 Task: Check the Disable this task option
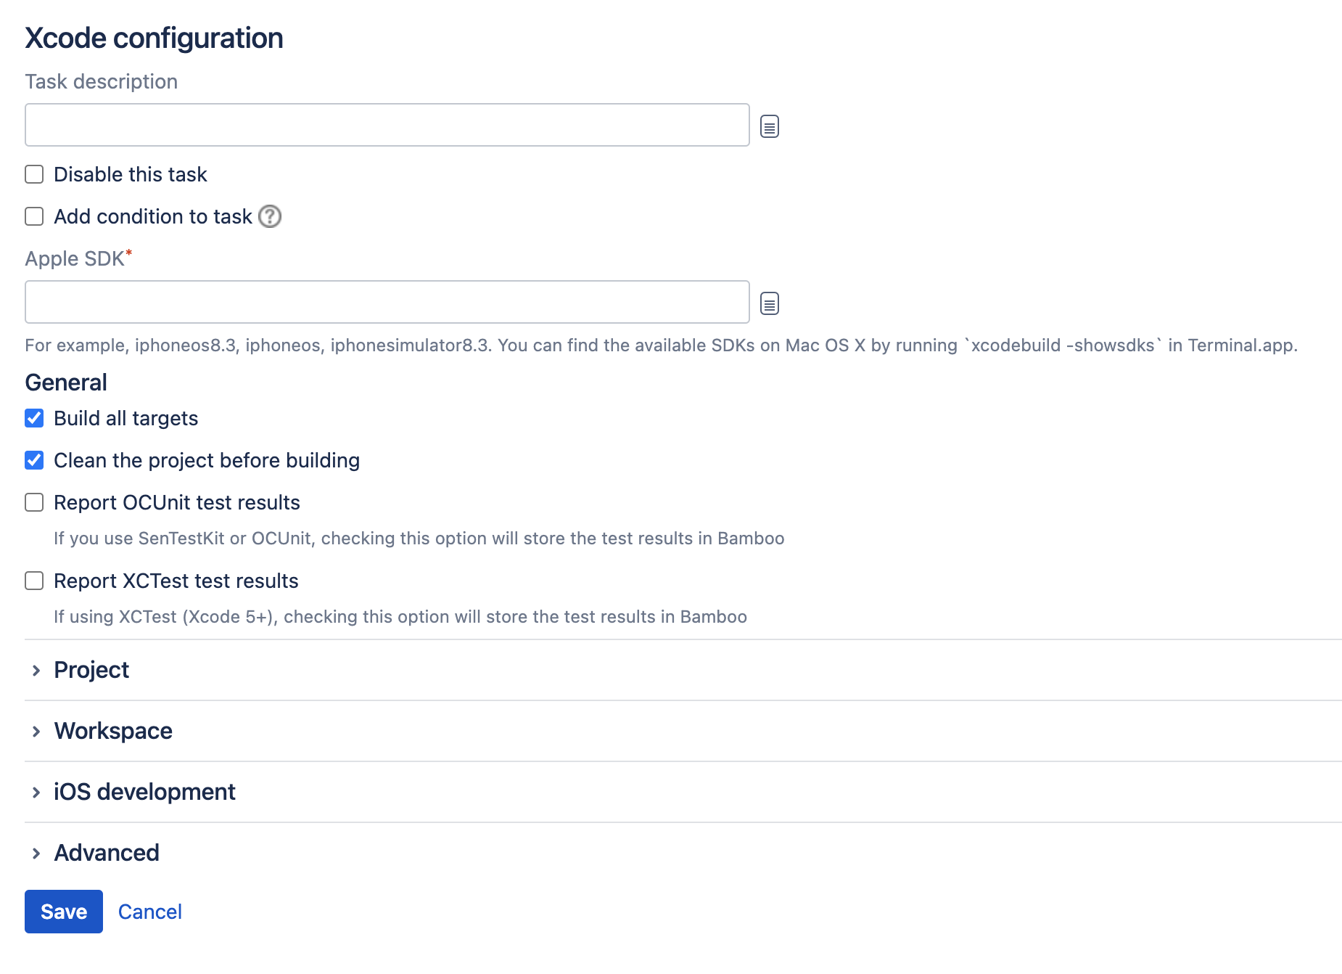click(x=34, y=174)
